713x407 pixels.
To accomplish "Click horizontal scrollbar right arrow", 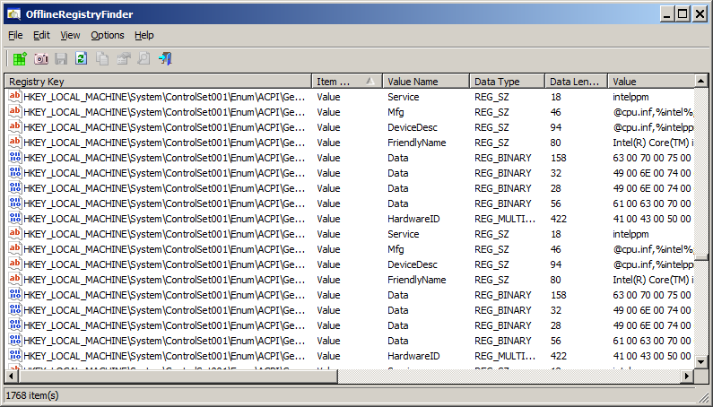I will [687, 377].
